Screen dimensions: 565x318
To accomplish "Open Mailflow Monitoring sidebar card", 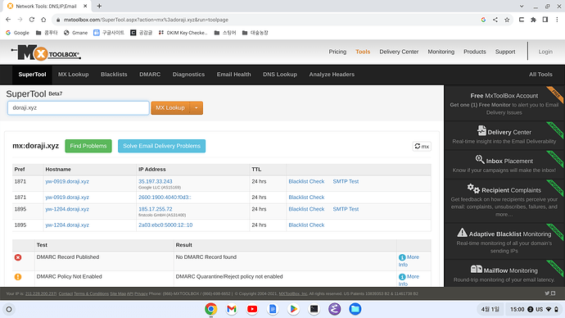I will click(x=504, y=274).
